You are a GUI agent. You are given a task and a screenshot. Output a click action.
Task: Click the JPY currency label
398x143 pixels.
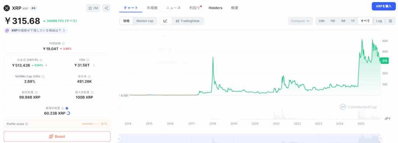pos(388,119)
